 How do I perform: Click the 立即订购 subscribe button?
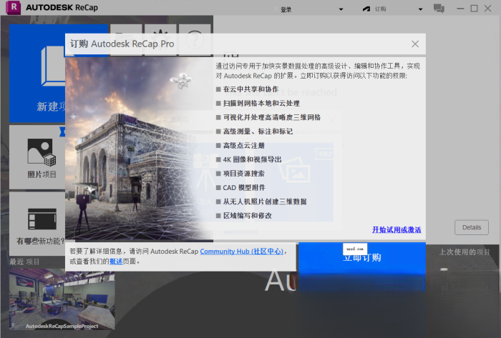[x=362, y=258]
